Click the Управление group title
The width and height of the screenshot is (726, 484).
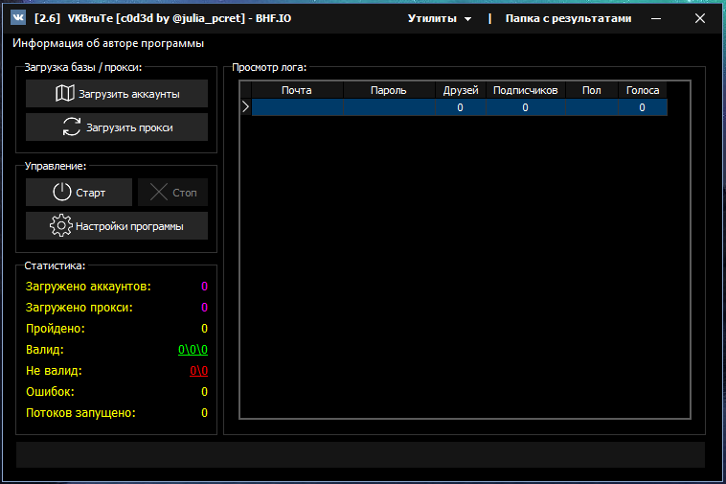pos(56,166)
